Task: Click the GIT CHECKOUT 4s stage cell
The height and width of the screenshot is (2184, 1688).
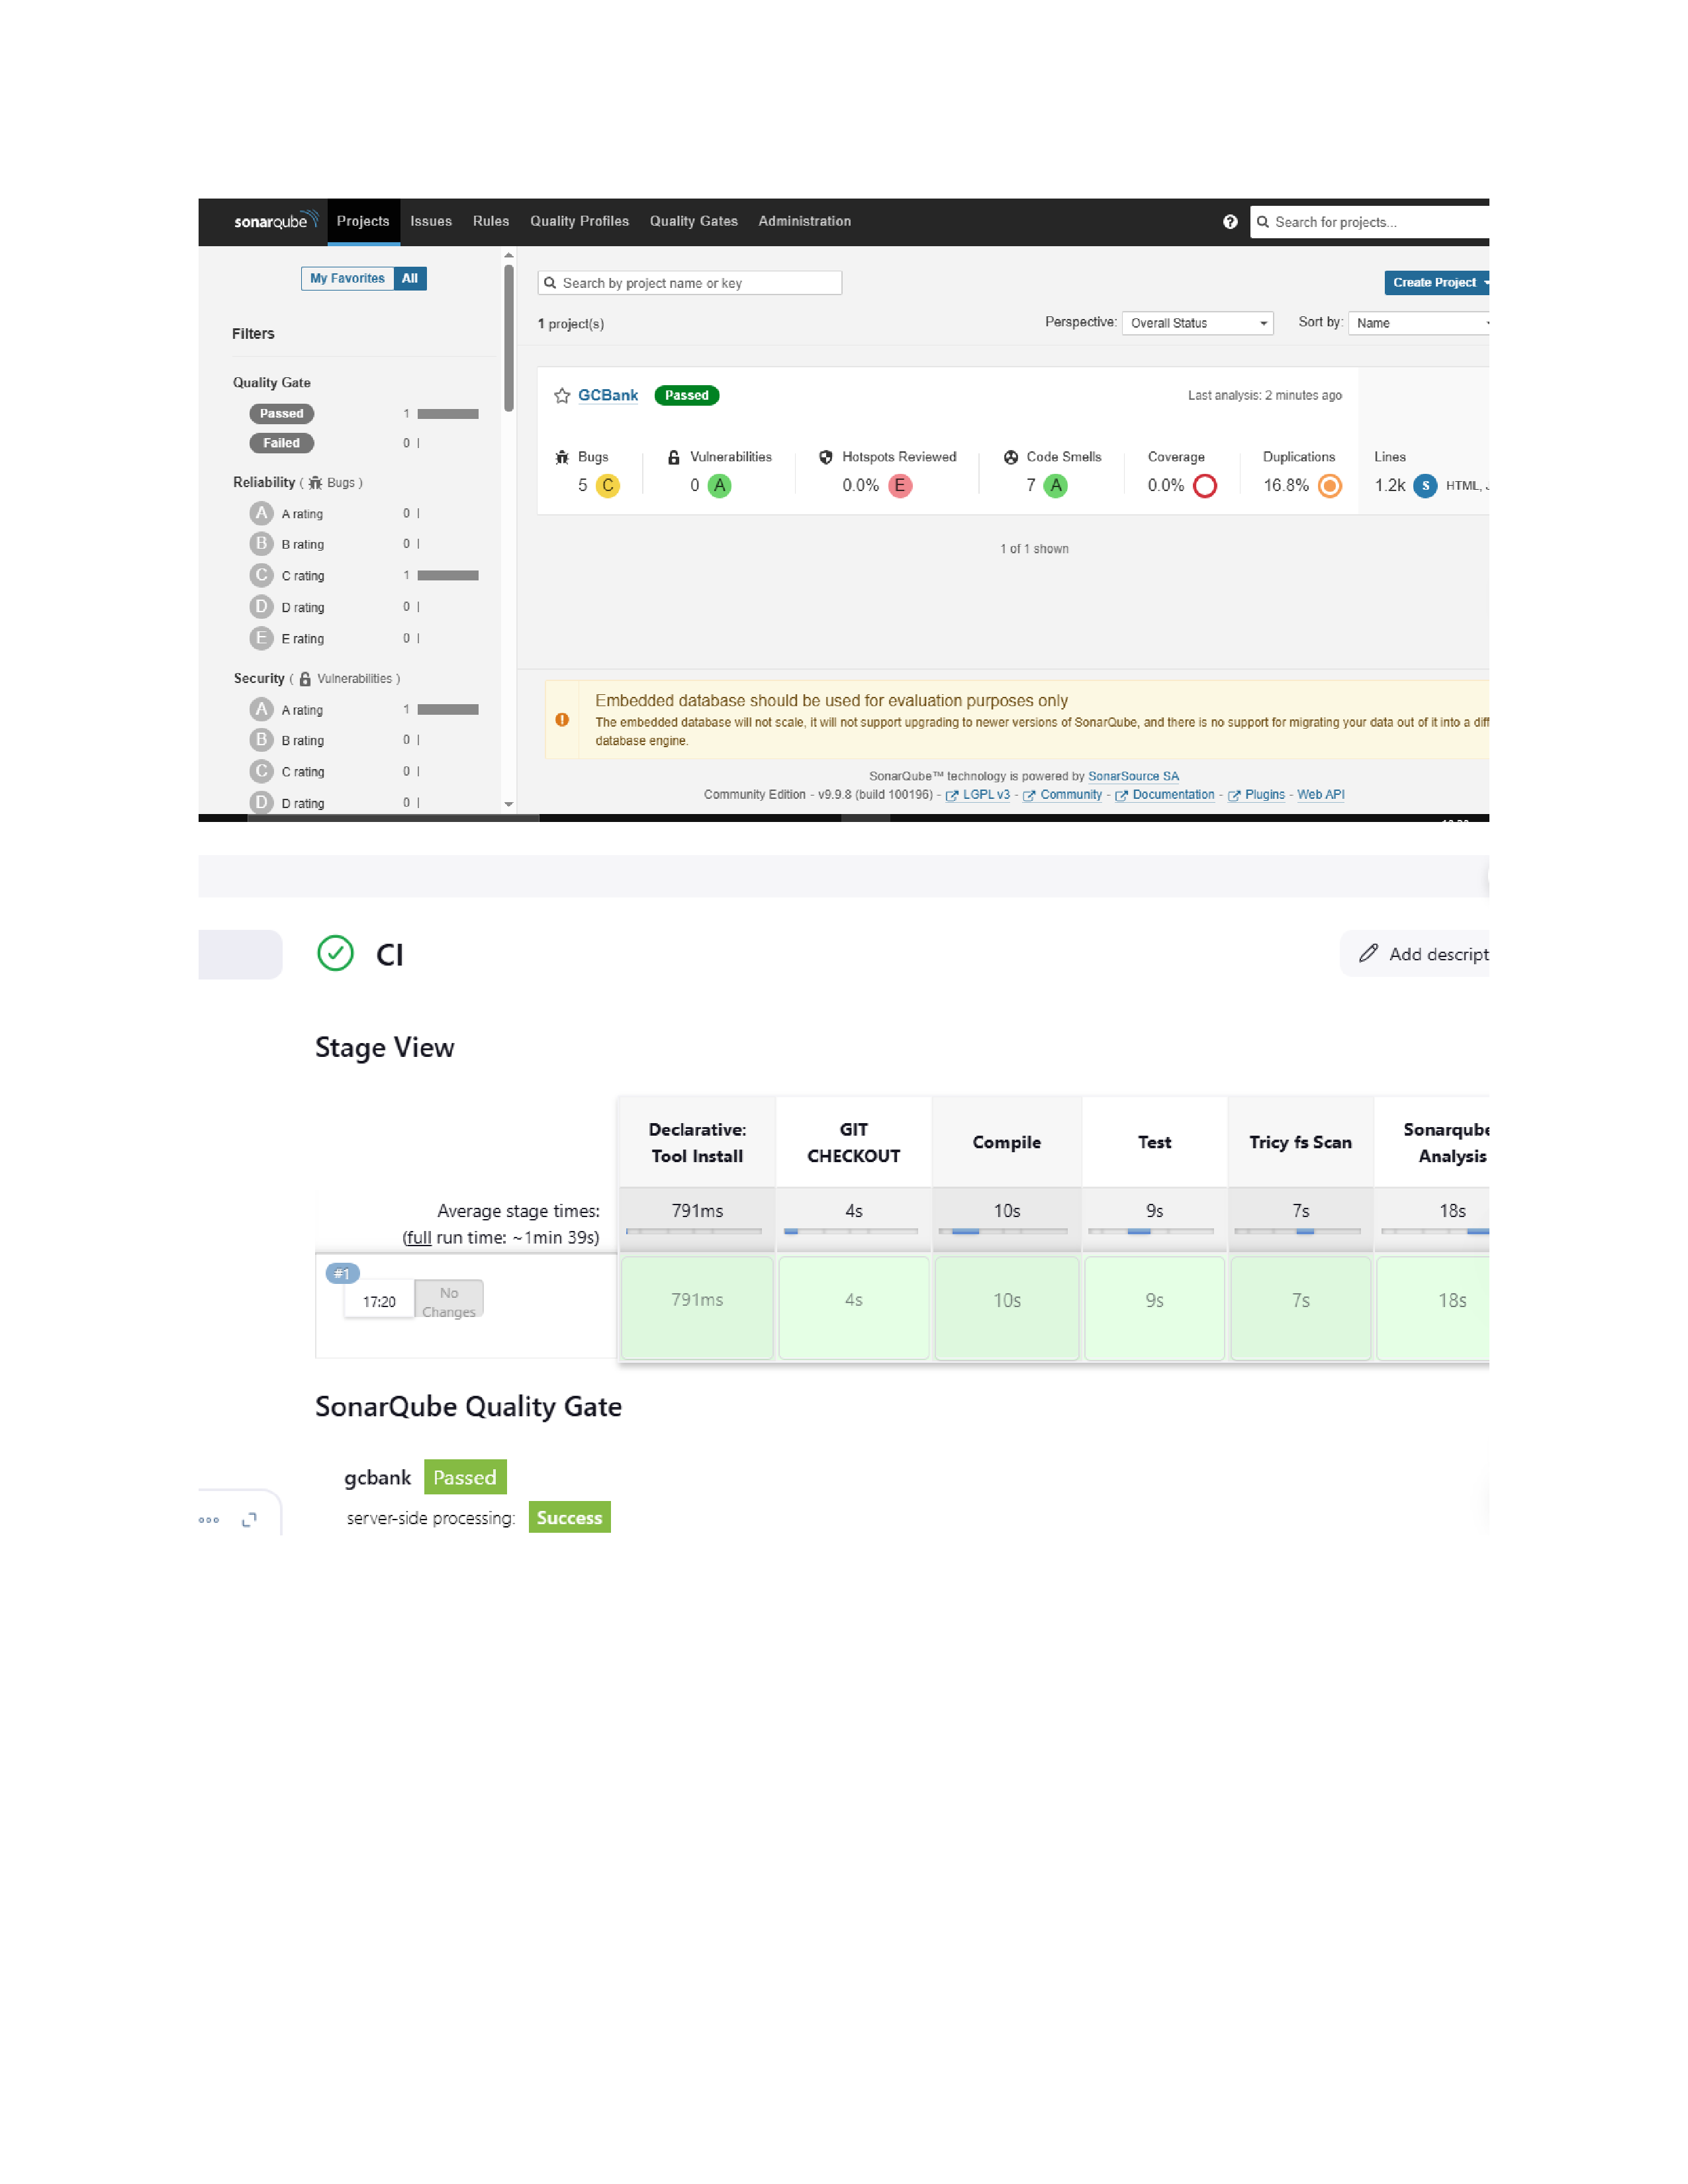Action: click(x=854, y=1308)
